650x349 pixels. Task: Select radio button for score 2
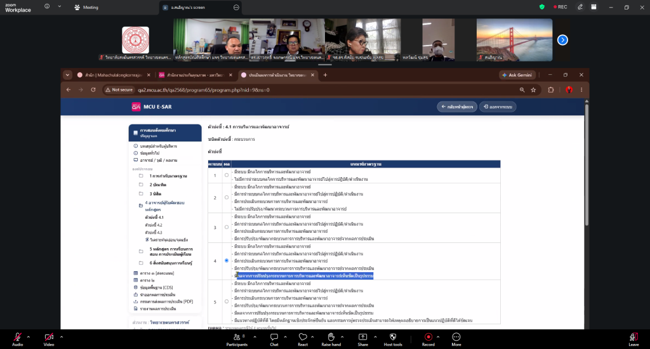(x=227, y=198)
